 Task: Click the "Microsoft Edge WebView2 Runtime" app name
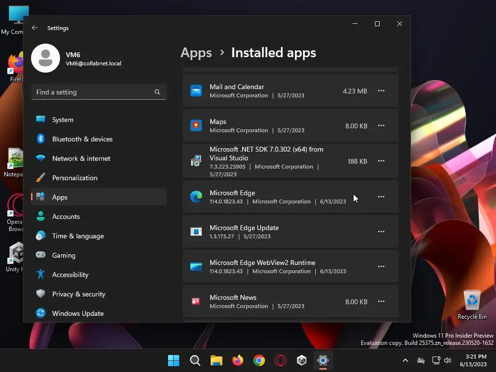(262, 263)
